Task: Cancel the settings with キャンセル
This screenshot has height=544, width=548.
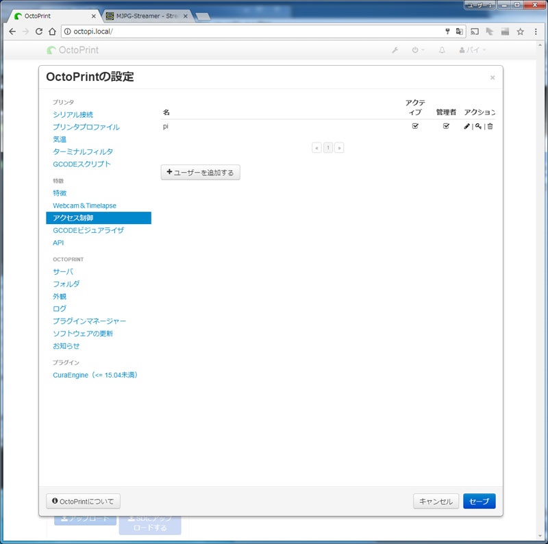Action: (x=436, y=502)
